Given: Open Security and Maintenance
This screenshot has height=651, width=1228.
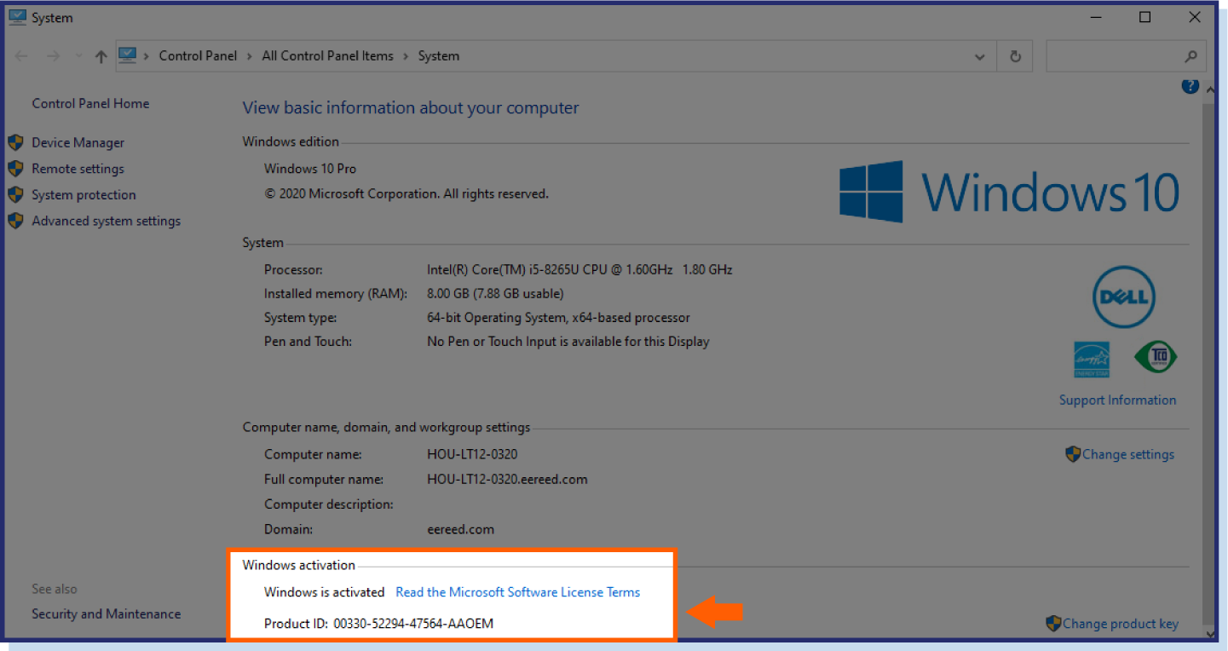Looking at the screenshot, I should 106,614.
